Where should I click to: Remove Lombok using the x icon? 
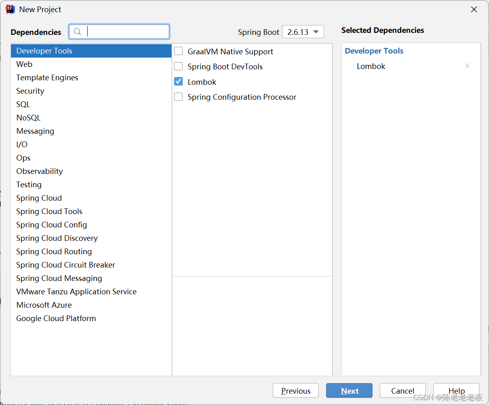click(x=468, y=66)
